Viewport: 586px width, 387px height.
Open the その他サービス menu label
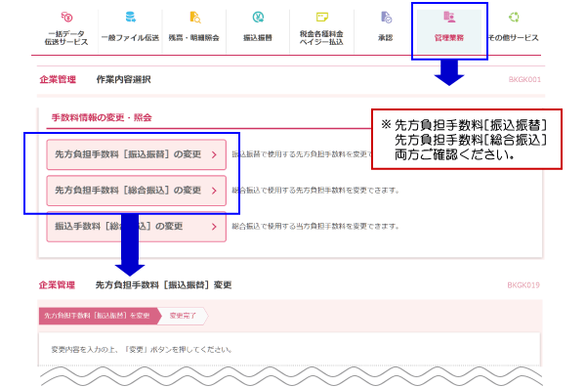coord(513,38)
